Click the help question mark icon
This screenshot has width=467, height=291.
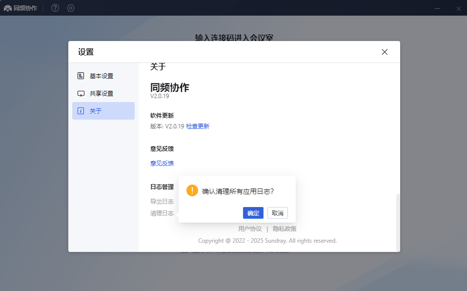pyautogui.click(x=55, y=8)
